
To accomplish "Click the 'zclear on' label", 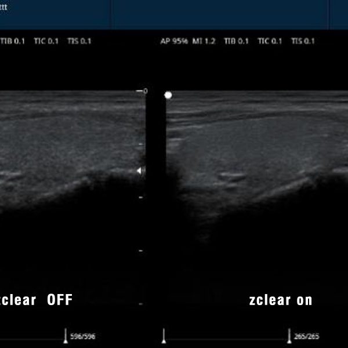I will (280, 300).
